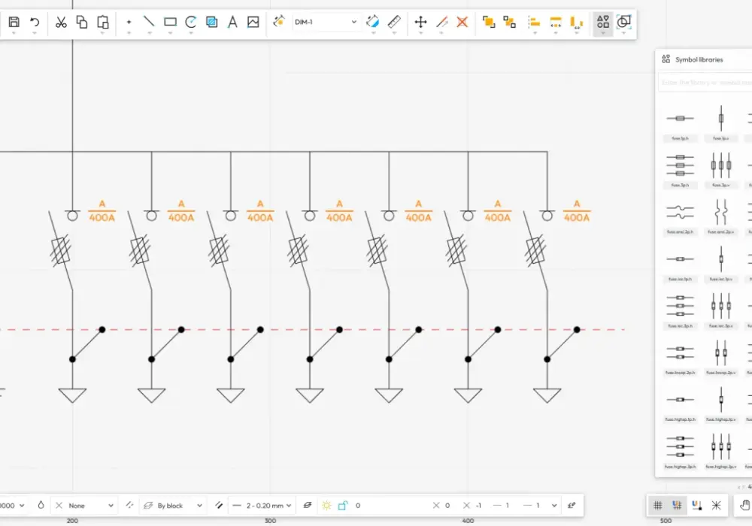Toggle the asterisk snap points button
The height and width of the screenshot is (526, 752).
716,505
